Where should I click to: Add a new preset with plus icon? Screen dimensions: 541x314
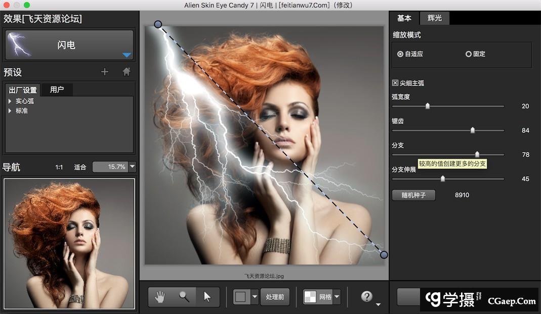105,72
